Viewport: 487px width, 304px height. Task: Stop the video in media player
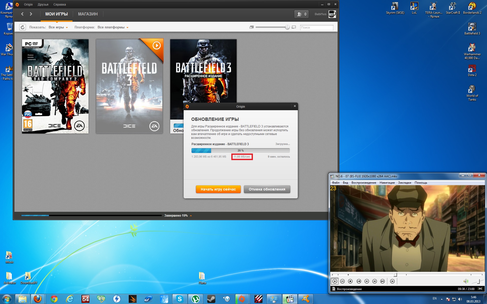[x=350, y=281]
